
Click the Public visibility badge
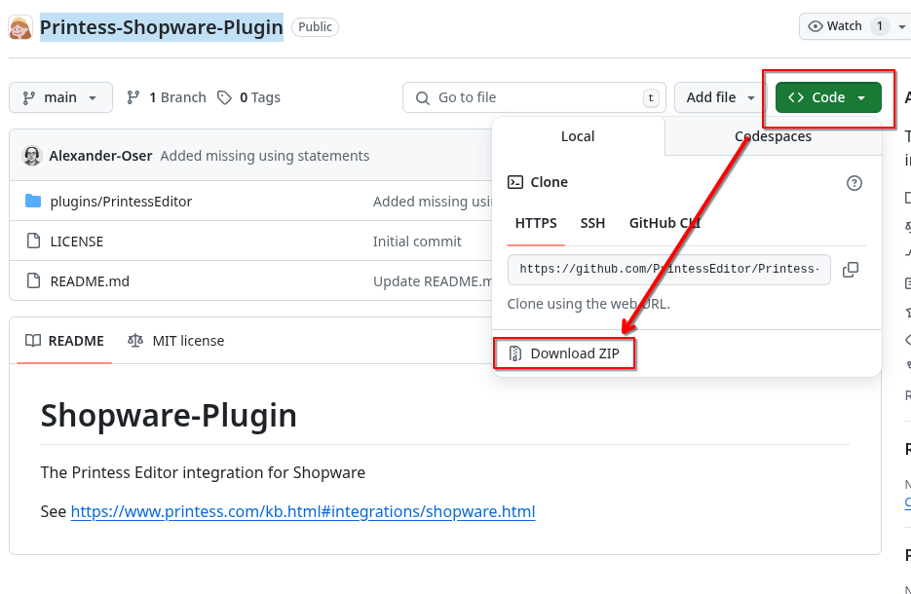[315, 26]
